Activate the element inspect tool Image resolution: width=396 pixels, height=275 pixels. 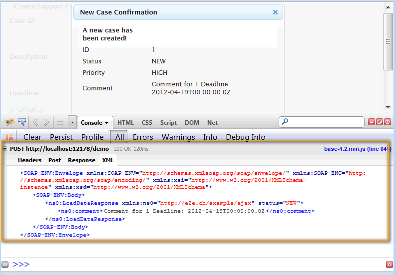pyautogui.click(x=21, y=122)
